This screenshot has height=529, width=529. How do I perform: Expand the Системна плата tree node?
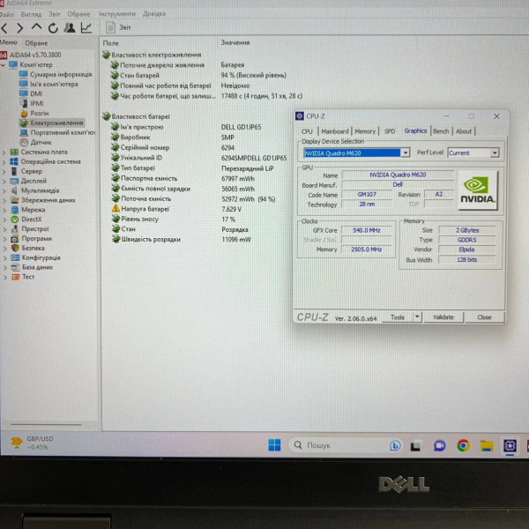(4, 153)
